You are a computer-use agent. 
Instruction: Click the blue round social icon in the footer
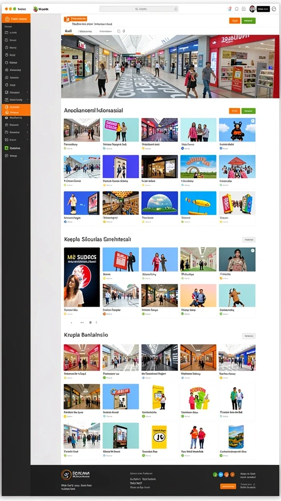click(221, 475)
